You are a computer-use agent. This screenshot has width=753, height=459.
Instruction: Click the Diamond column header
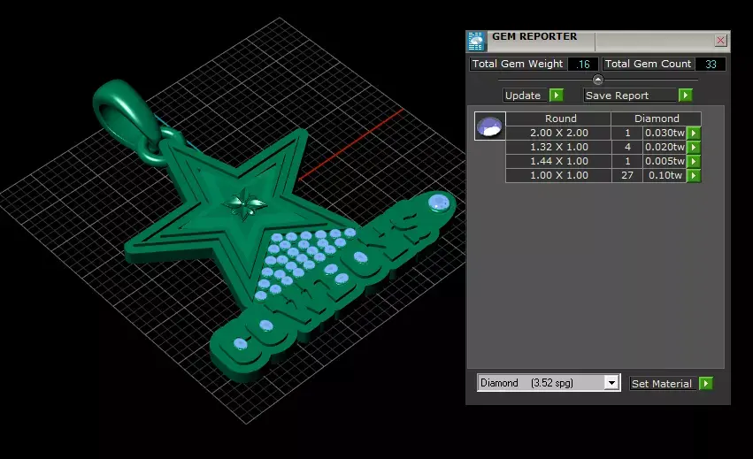[x=657, y=119]
